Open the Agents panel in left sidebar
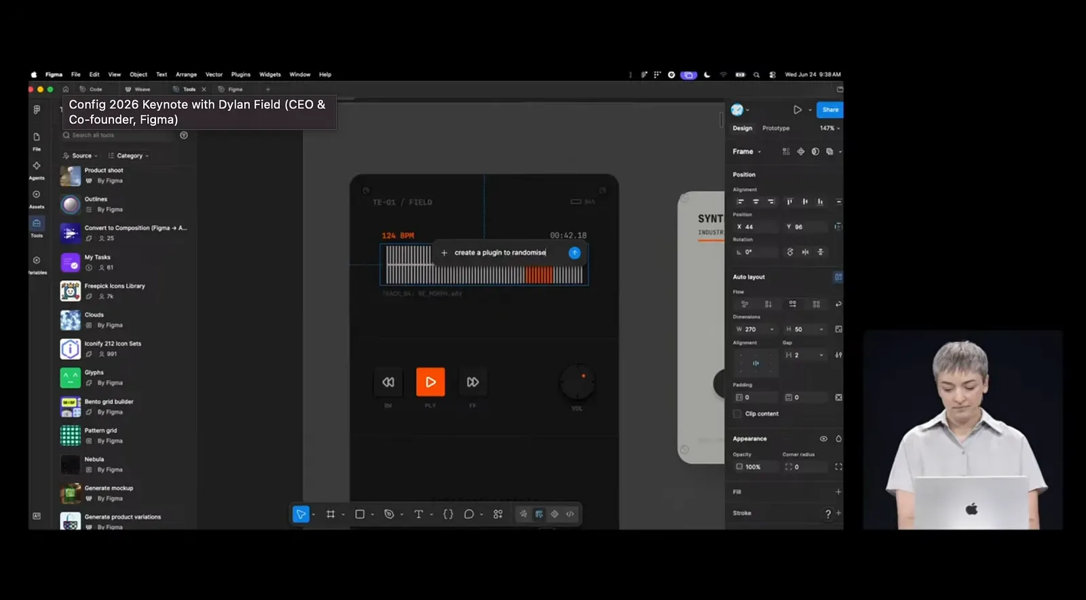Screen dimensions: 1086x600 (x=37, y=169)
